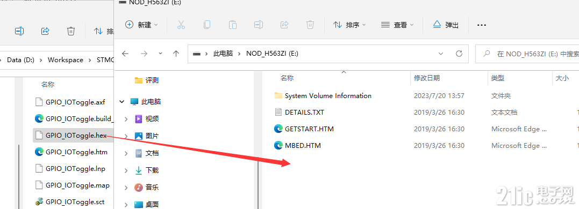Click the Rename icon in back window toolbar
This screenshot has height=209, width=579.
coord(19,31)
